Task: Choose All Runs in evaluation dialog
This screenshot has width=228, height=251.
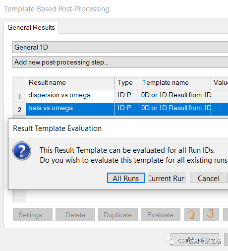Action: pos(126,178)
